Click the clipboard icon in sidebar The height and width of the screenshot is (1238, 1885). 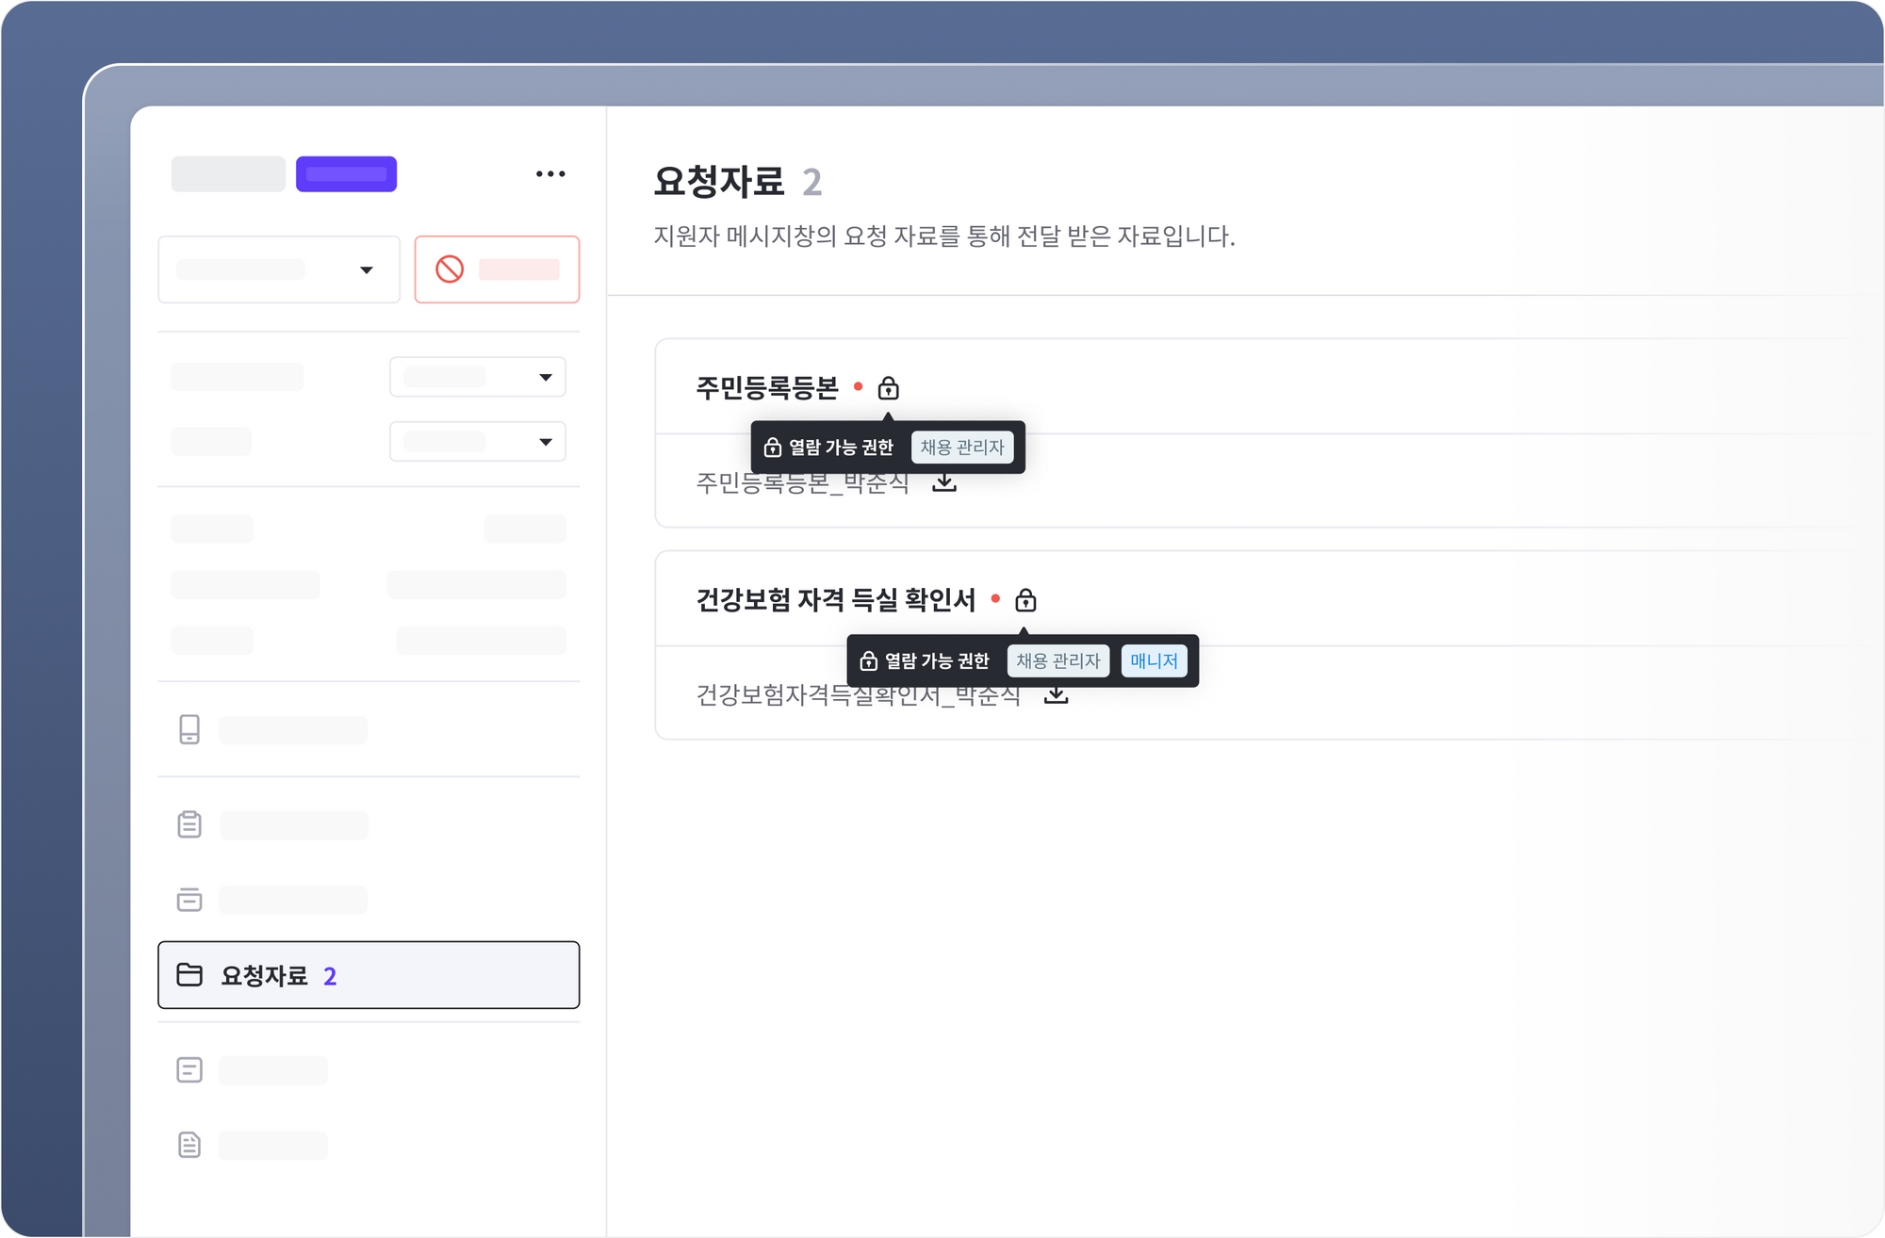189,824
